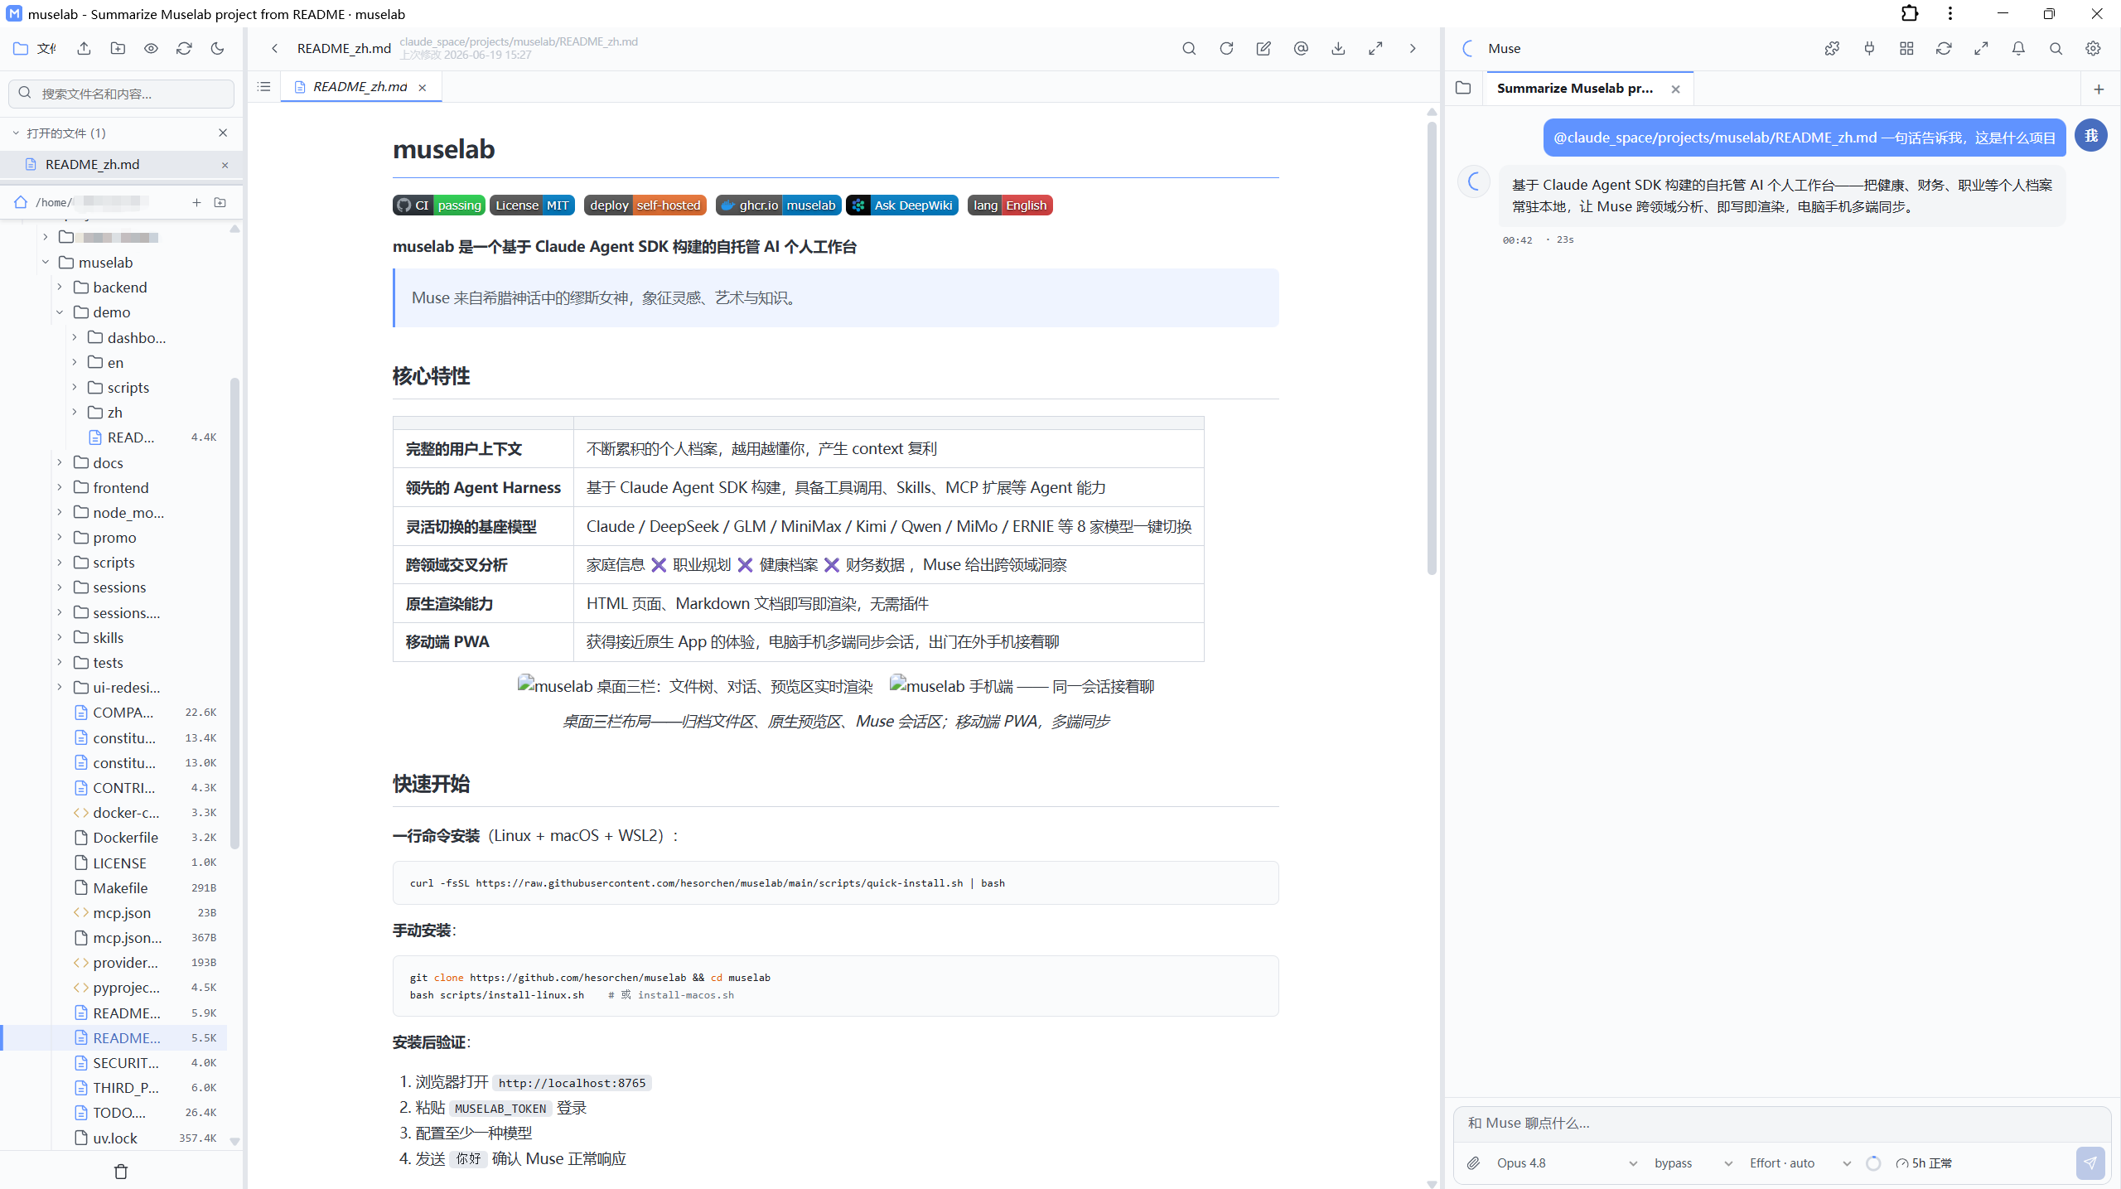Edit the document with the pencil icon

pos(1263,48)
